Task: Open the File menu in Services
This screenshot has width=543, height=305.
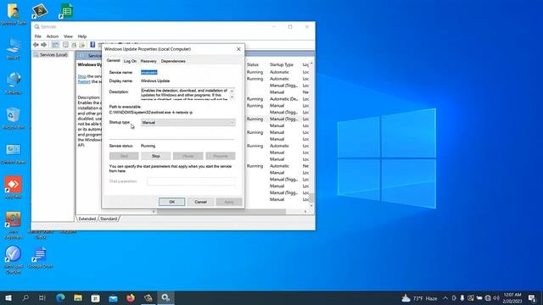Action: (37, 36)
